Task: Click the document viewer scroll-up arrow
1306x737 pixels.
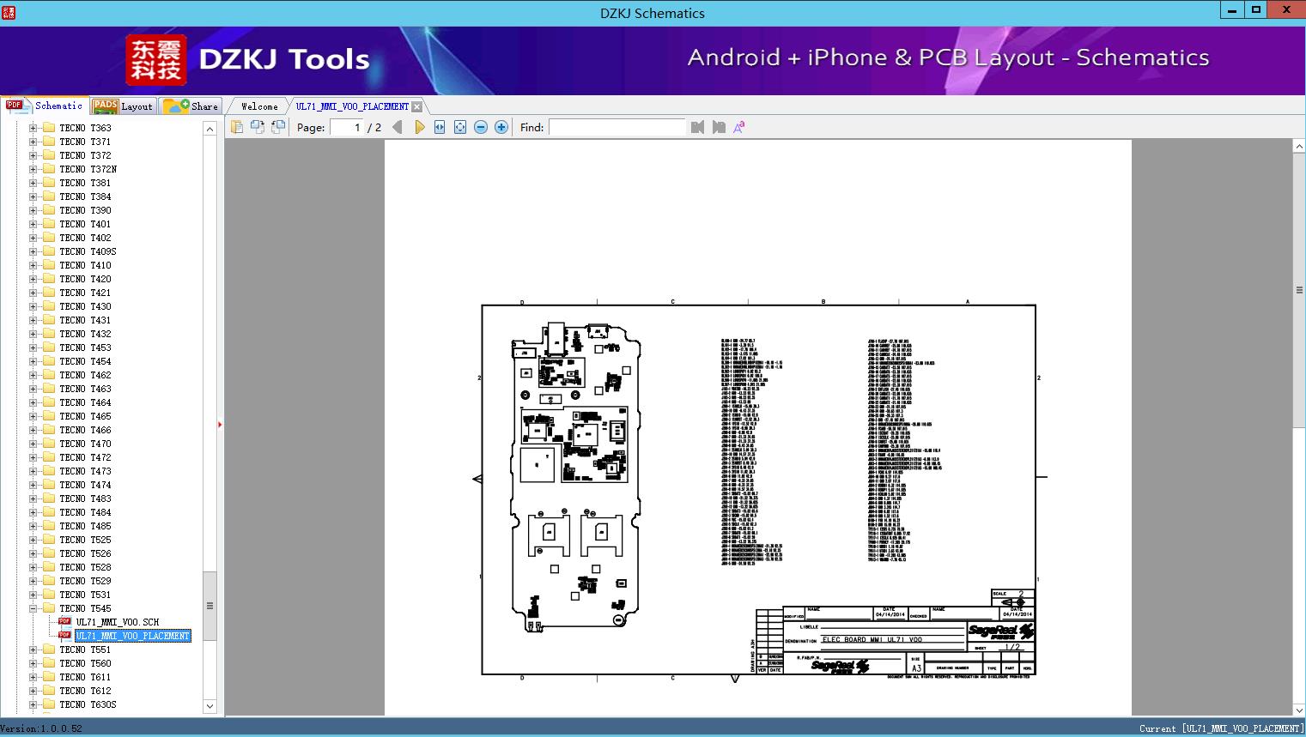Action: 1299,148
